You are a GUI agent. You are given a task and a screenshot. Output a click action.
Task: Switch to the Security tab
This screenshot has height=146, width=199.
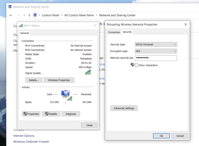click(x=127, y=32)
